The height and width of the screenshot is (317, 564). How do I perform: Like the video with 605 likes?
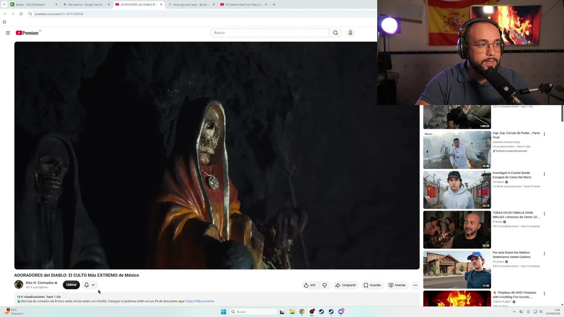(x=310, y=285)
